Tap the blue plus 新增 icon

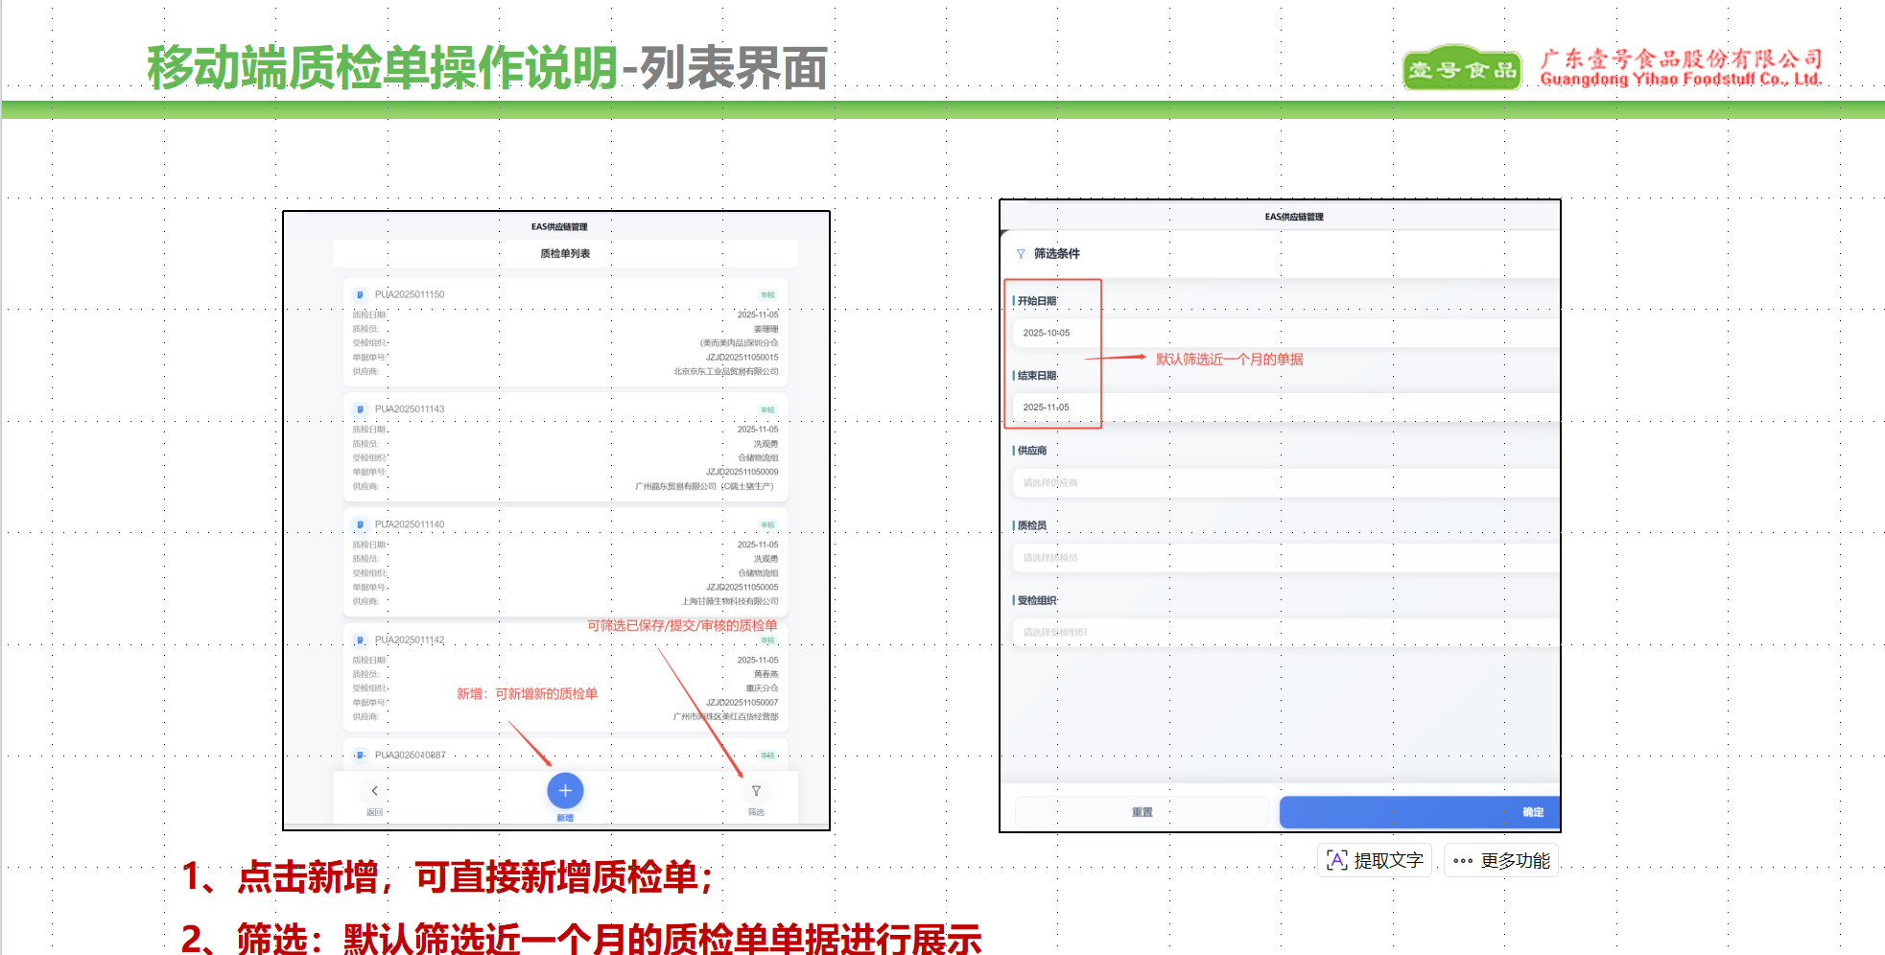565,791
